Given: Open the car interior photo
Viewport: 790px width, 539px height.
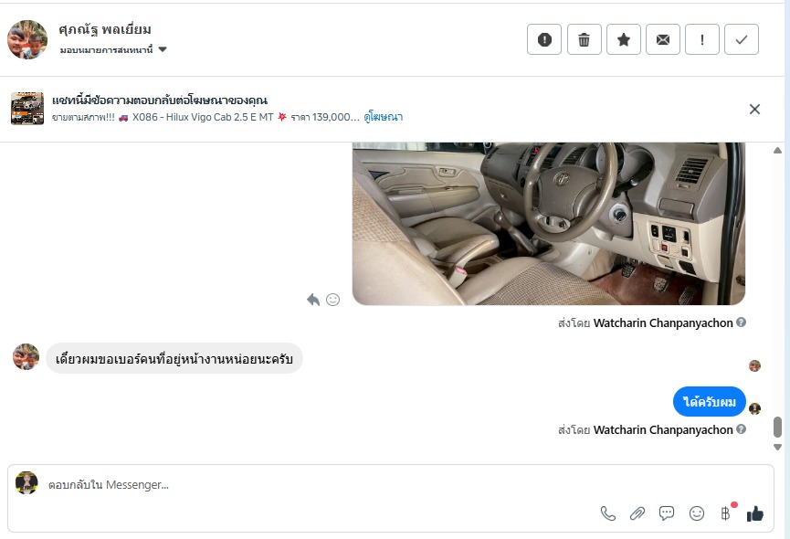Looking at the screenshot, I should point(549,224).
